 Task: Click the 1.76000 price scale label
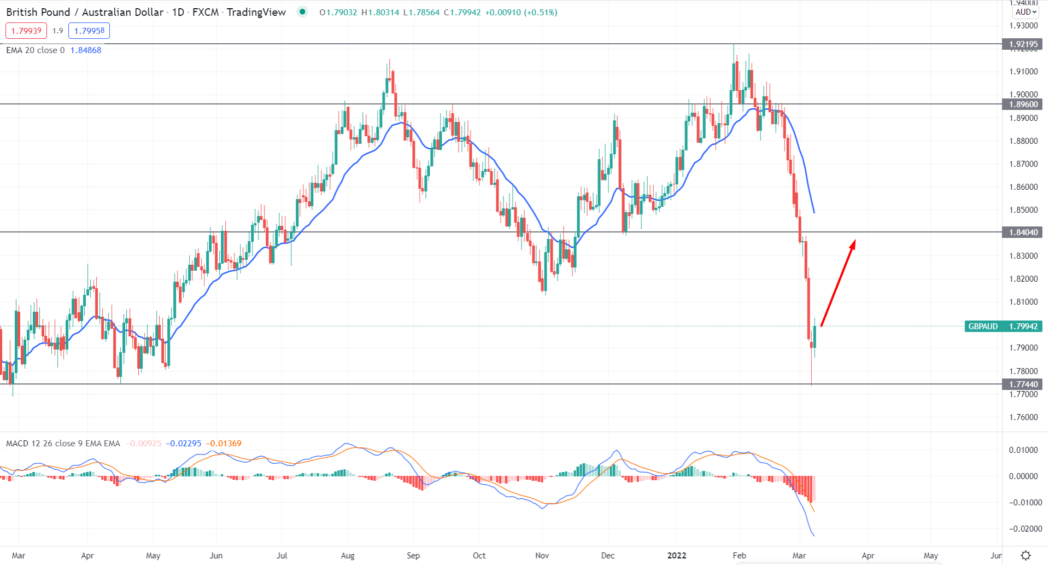[x=1023, y=417]
